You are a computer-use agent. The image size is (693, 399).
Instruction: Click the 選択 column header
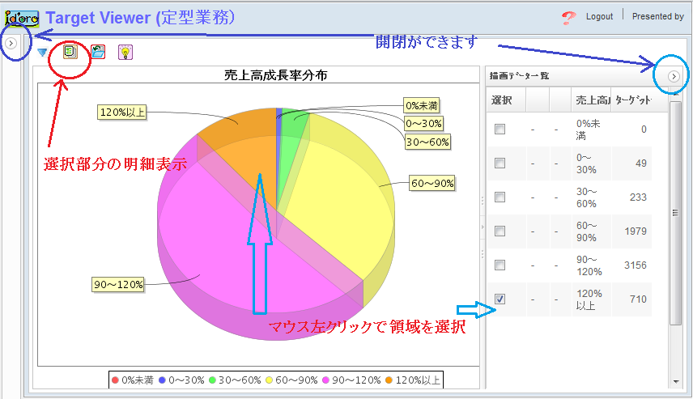click(502, 100)
